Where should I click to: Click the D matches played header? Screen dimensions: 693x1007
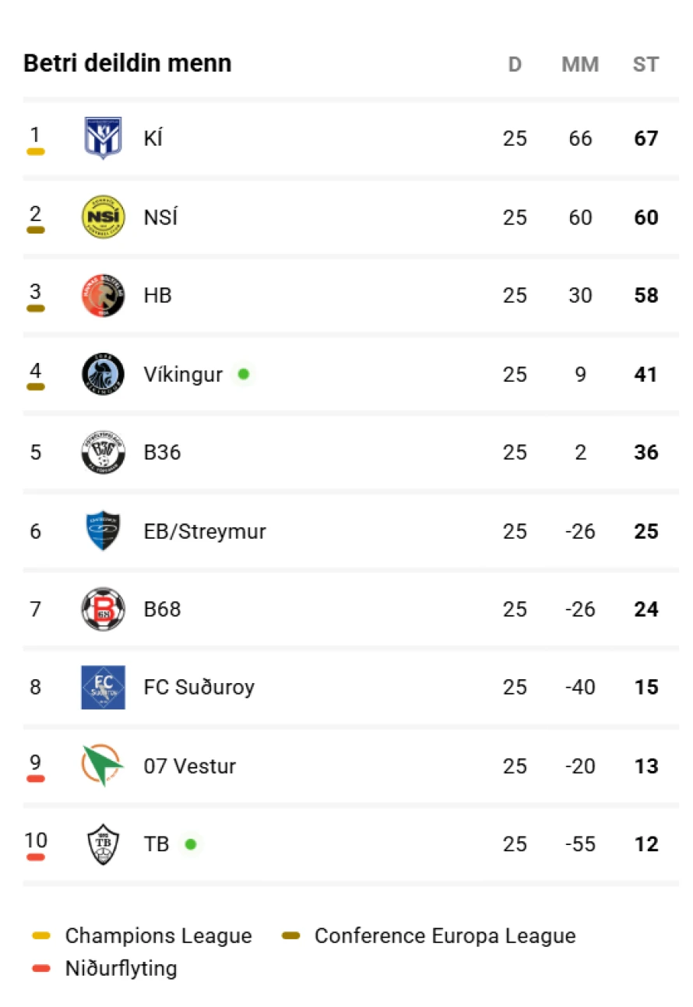pos(515,65)
